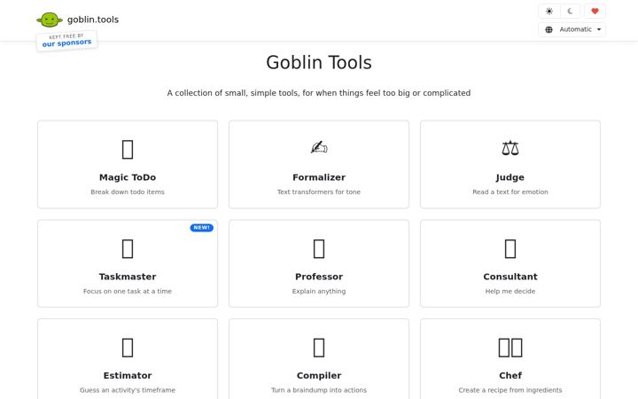Open the Taskmaster tool title
Screen dimensions: 638x399
click(x=128, y=277)
